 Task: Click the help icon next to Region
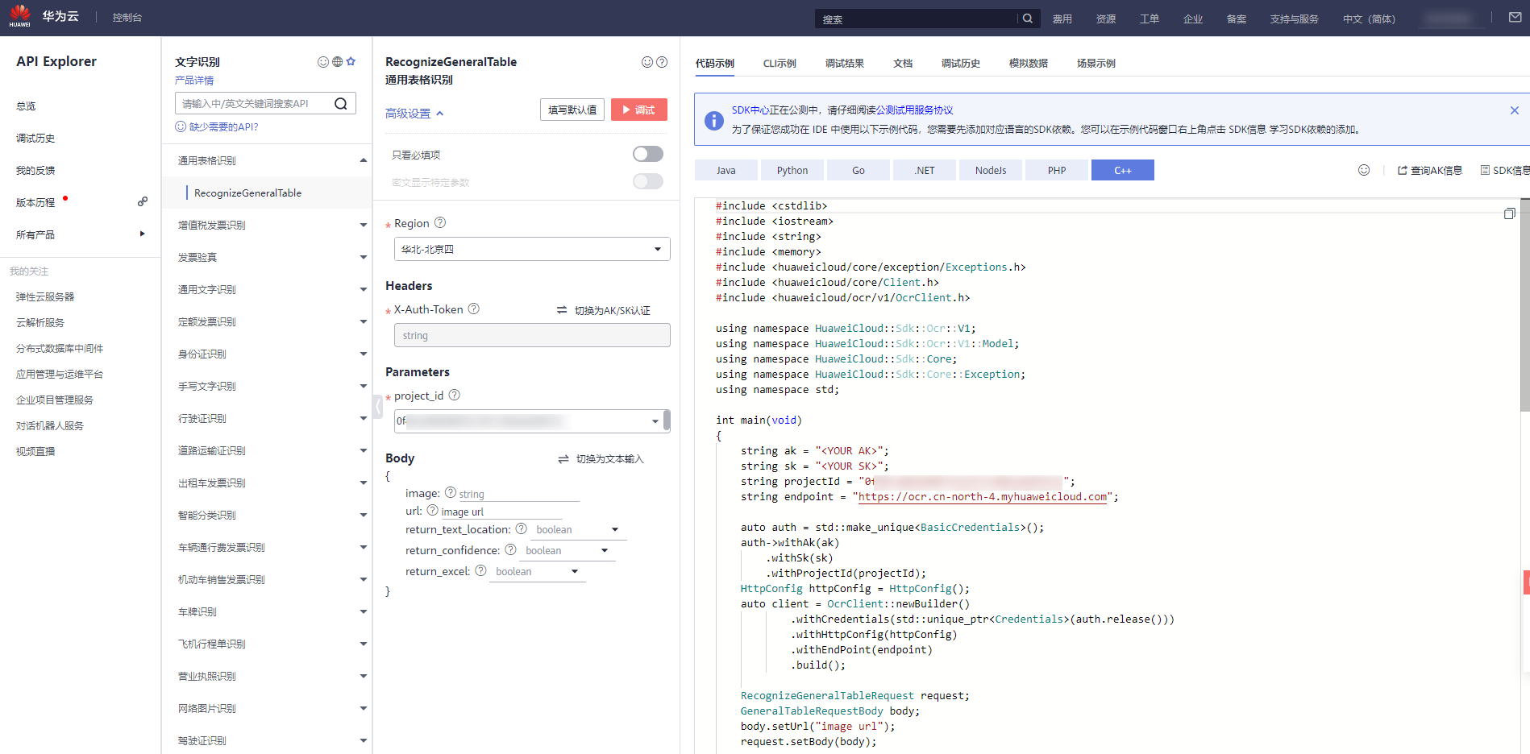[440, 222]
